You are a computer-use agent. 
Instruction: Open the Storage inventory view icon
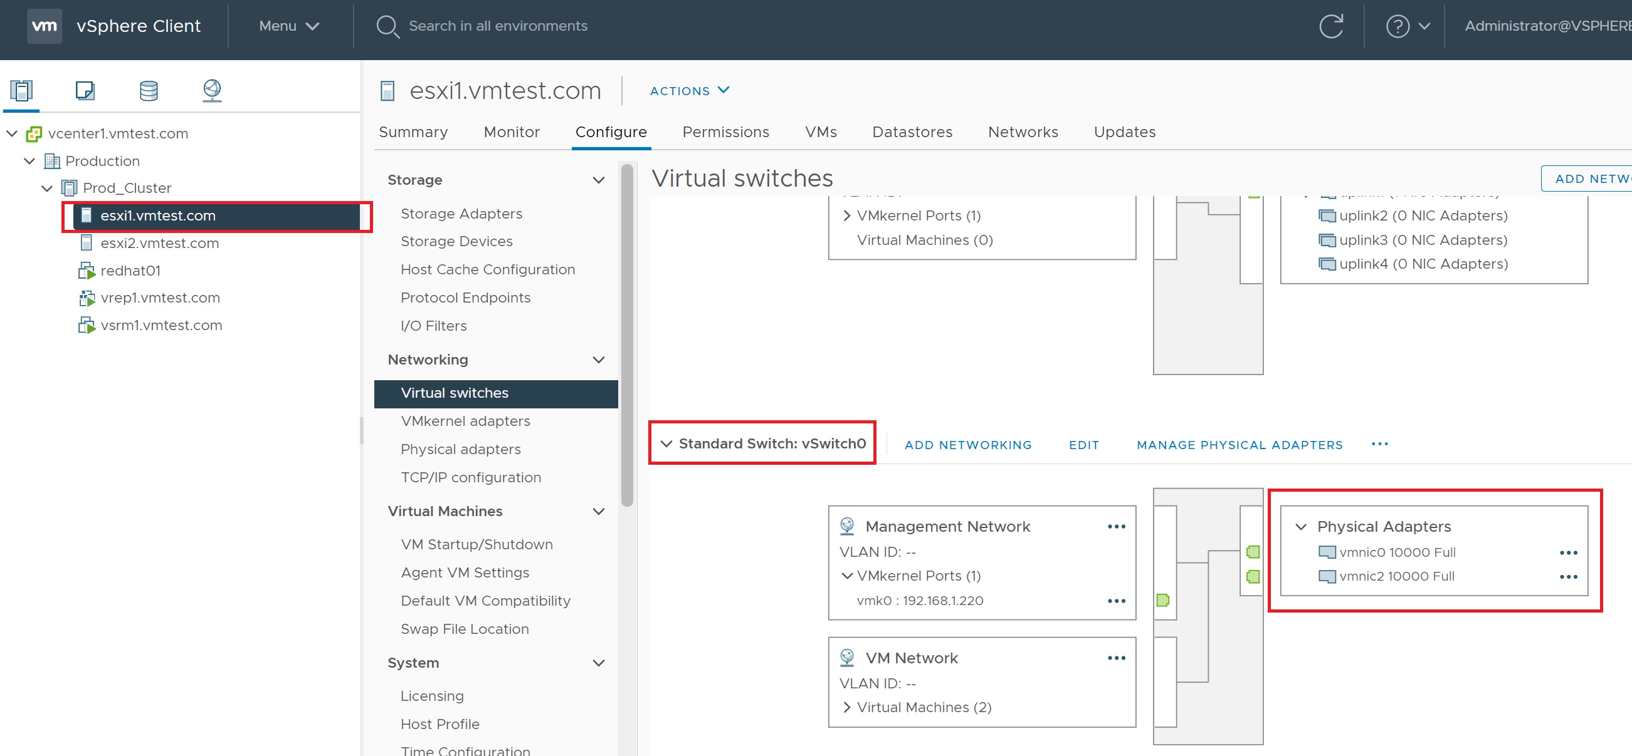tap(148, 91)
